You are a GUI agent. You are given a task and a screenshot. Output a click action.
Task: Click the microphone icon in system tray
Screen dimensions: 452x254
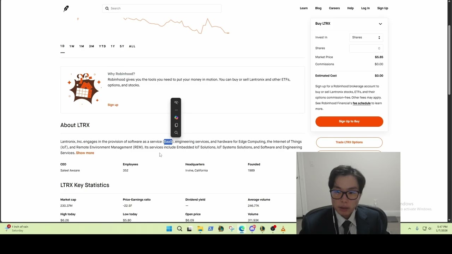417,229
